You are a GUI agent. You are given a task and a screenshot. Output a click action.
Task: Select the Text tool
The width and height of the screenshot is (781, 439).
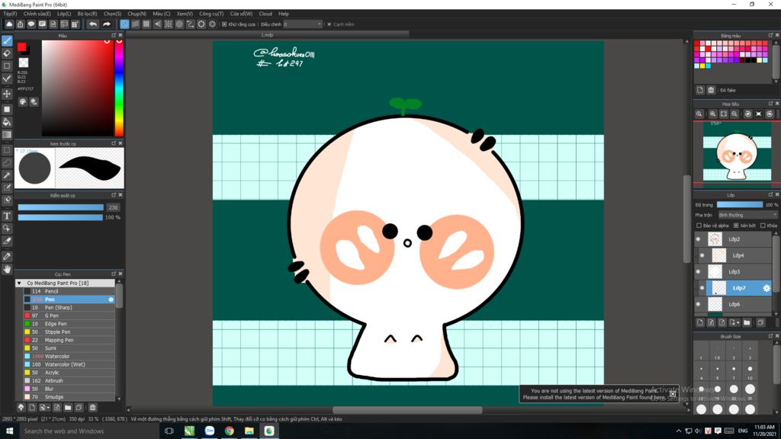pos(7,216)
